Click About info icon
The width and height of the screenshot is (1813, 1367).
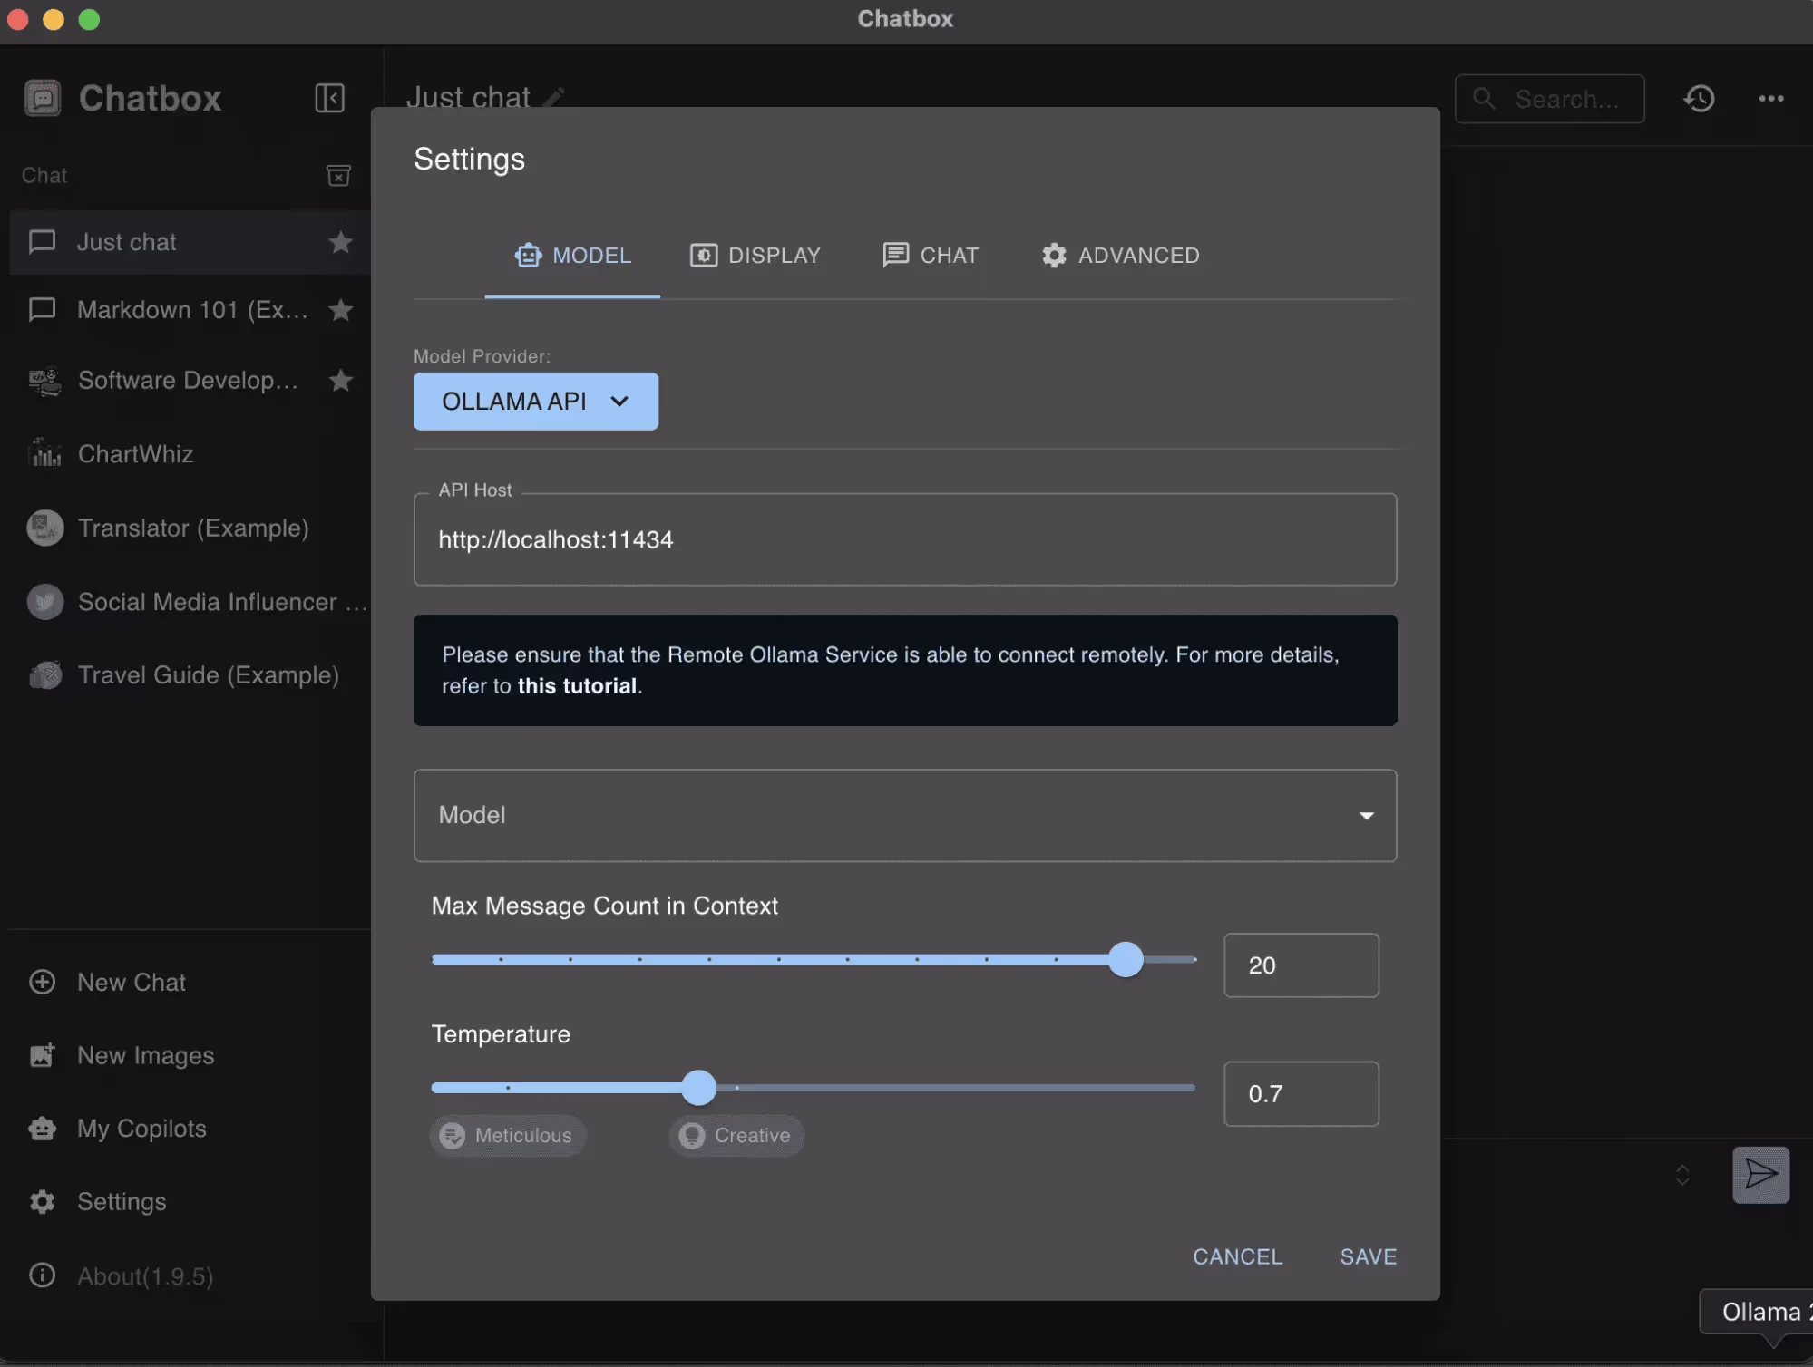pos(42,1275)
